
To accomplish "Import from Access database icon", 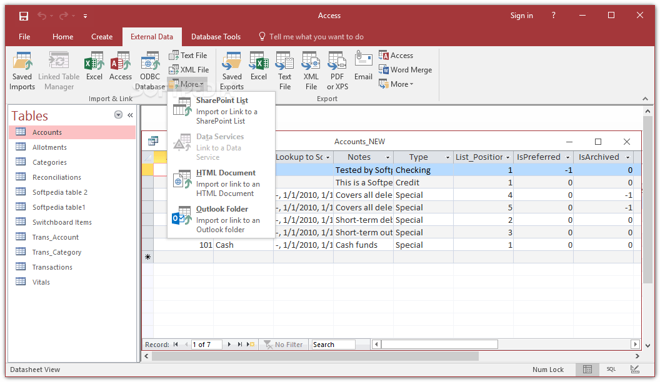I will click(x=121, y=66).
